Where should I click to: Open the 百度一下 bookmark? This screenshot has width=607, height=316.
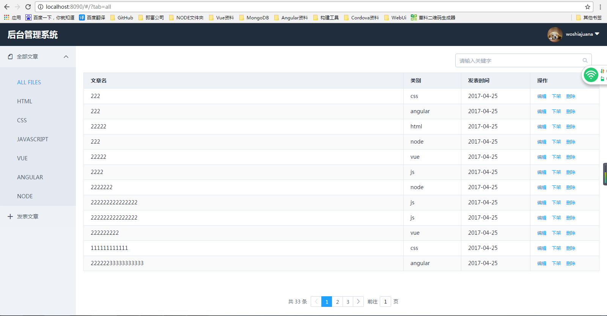(50, 17)
